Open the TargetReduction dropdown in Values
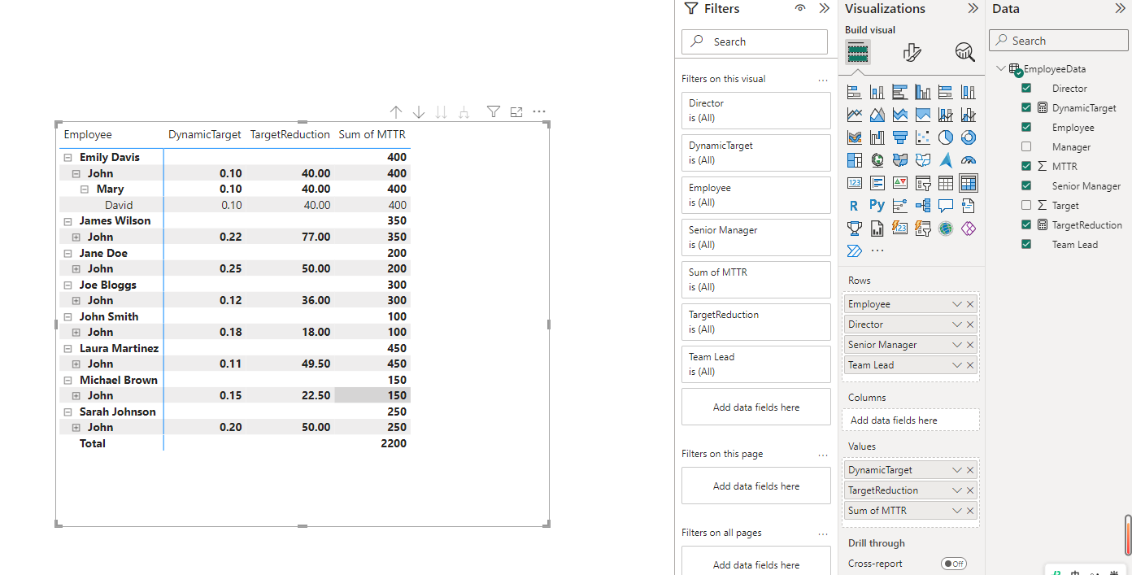1132x575 pixels. point(957,490)
